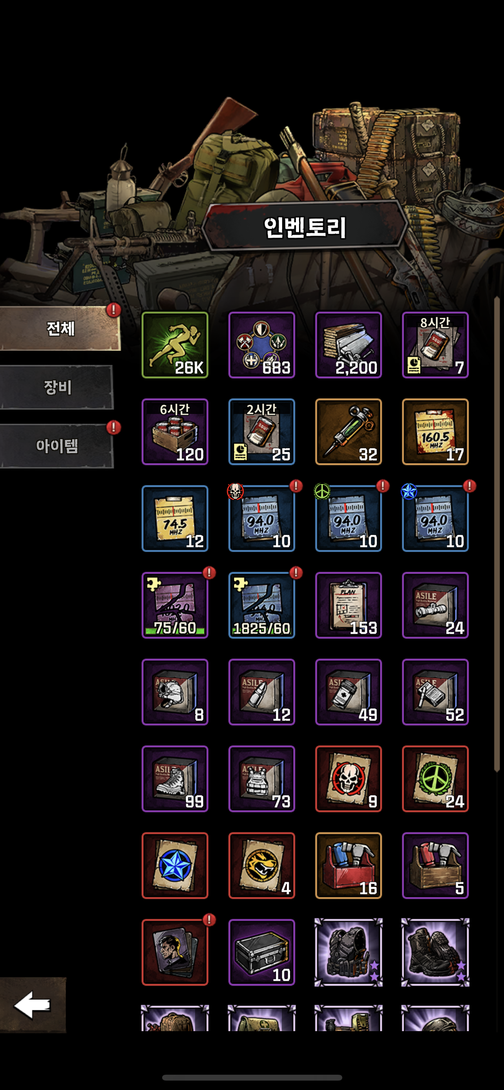504x1090 pixels.
Task: Select the yellow tiger emblem poster item
Action: pyautogui.click(x=261, y=865)
